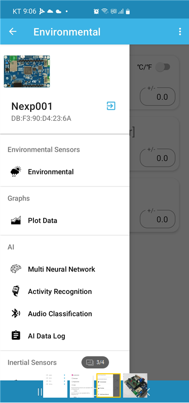Open the Audio Classification label

tap(60, 313)
